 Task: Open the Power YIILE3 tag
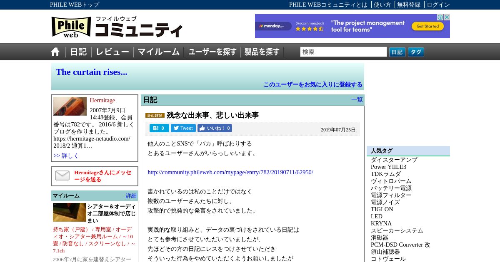click(388, 167)
